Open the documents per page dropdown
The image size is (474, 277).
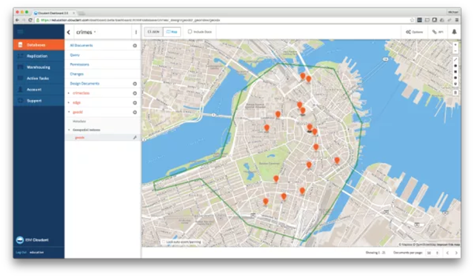[433, 253]
